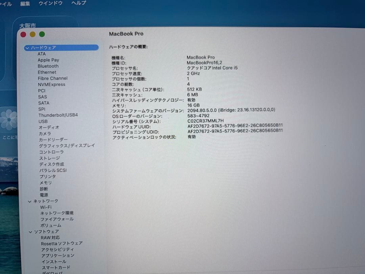
Task: Select インストール item
Action: pos(54,261)
